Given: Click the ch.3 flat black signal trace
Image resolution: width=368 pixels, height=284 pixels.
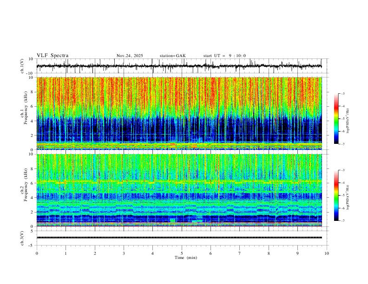Looking at the screenshot, I should pos(179,238).
